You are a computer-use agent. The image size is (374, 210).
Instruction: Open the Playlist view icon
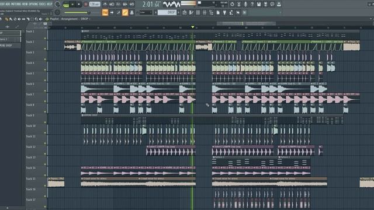185,12
